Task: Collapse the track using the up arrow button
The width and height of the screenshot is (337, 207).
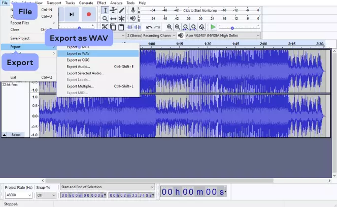Action: pos(4,135)
